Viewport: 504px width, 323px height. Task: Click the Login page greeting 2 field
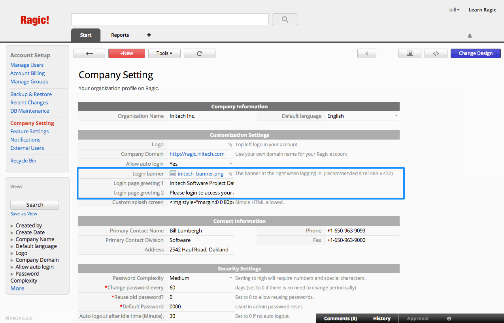pos(201,193)
